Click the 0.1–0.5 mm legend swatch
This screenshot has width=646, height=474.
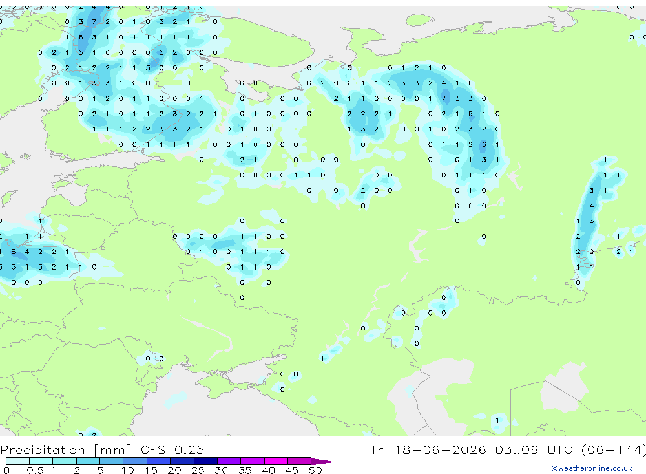(x=17, y=461)
